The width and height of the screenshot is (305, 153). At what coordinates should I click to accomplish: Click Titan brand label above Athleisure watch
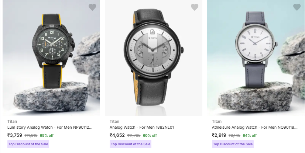coord(217,121)
